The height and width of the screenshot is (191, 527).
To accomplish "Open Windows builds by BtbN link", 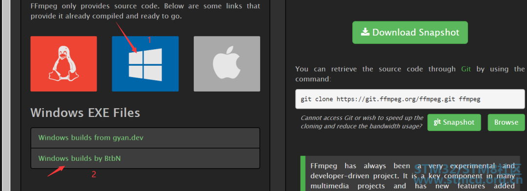I will pos(80,158).
